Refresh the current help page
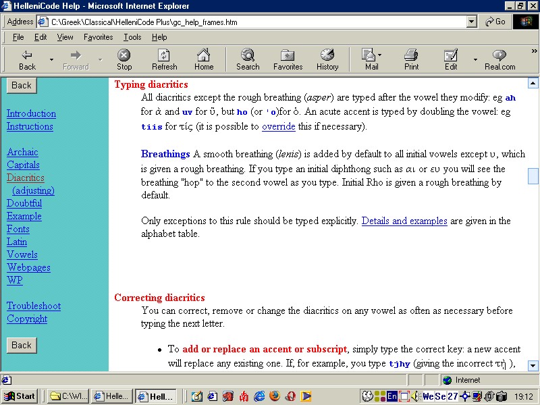Viewport: 540px width, 405px height. [x=164, y=59]
